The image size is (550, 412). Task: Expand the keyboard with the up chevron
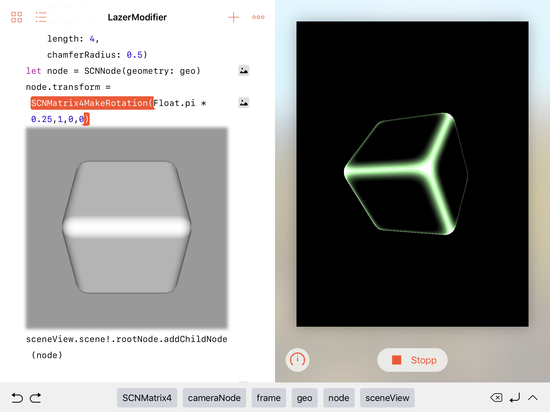pos(533,398)
